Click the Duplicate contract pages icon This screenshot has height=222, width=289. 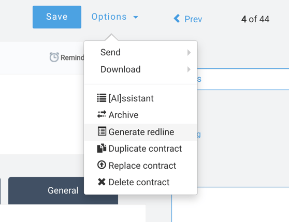pos(102,148)
